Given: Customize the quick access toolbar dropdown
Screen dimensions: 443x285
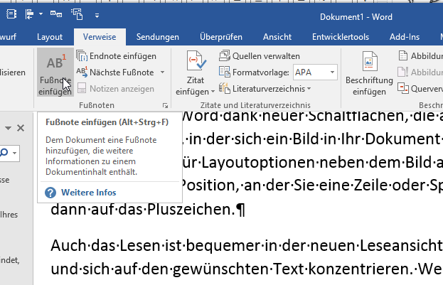Looking at the screenshot, I should [x=97, y=16].
